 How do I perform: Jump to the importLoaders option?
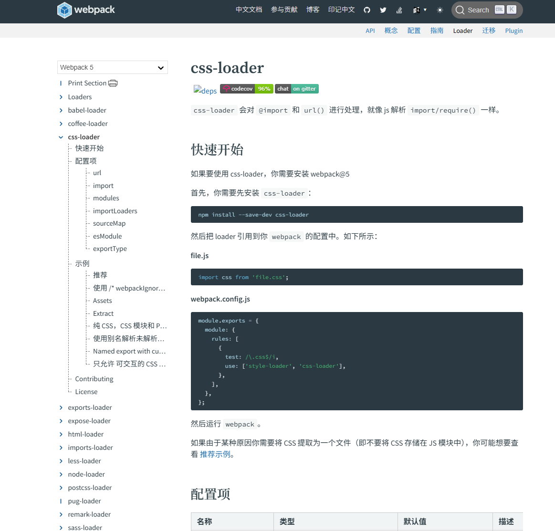115,211
